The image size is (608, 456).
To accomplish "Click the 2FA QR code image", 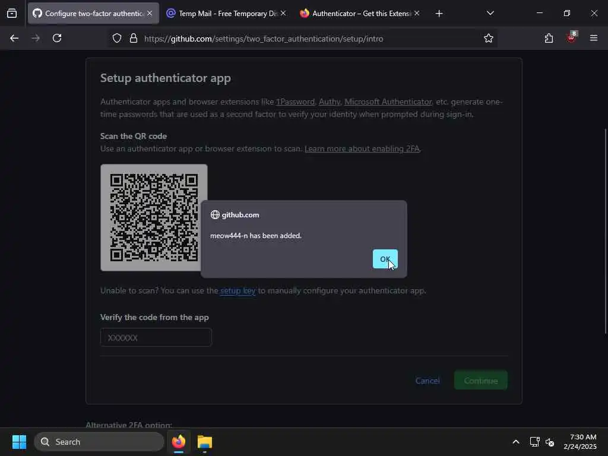I will point(154,217).
